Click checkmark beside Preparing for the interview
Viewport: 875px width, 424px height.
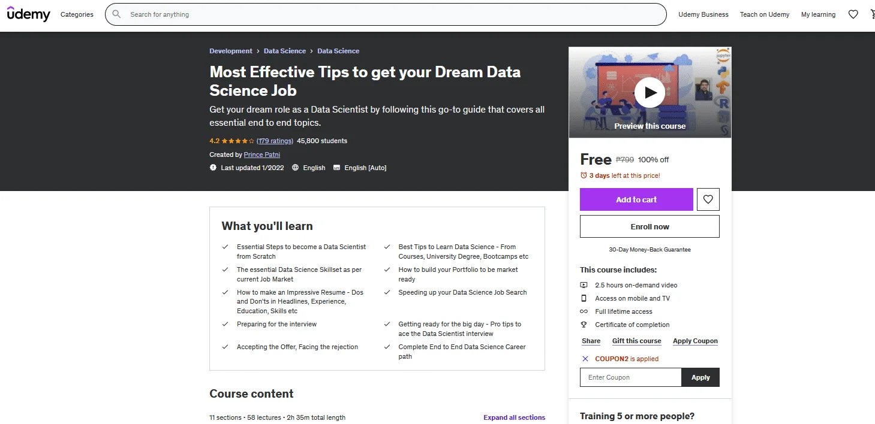(225, 324)
